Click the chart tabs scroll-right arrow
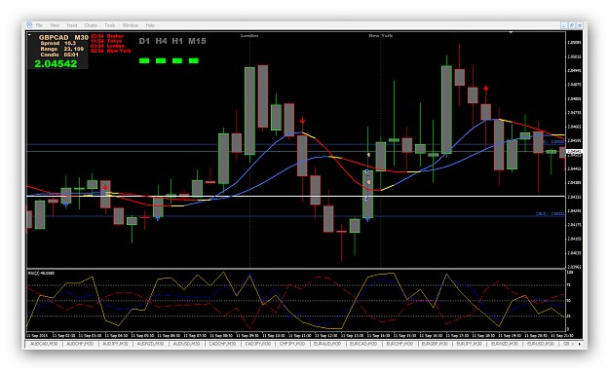The image size is (609, 371). point(580,344)
